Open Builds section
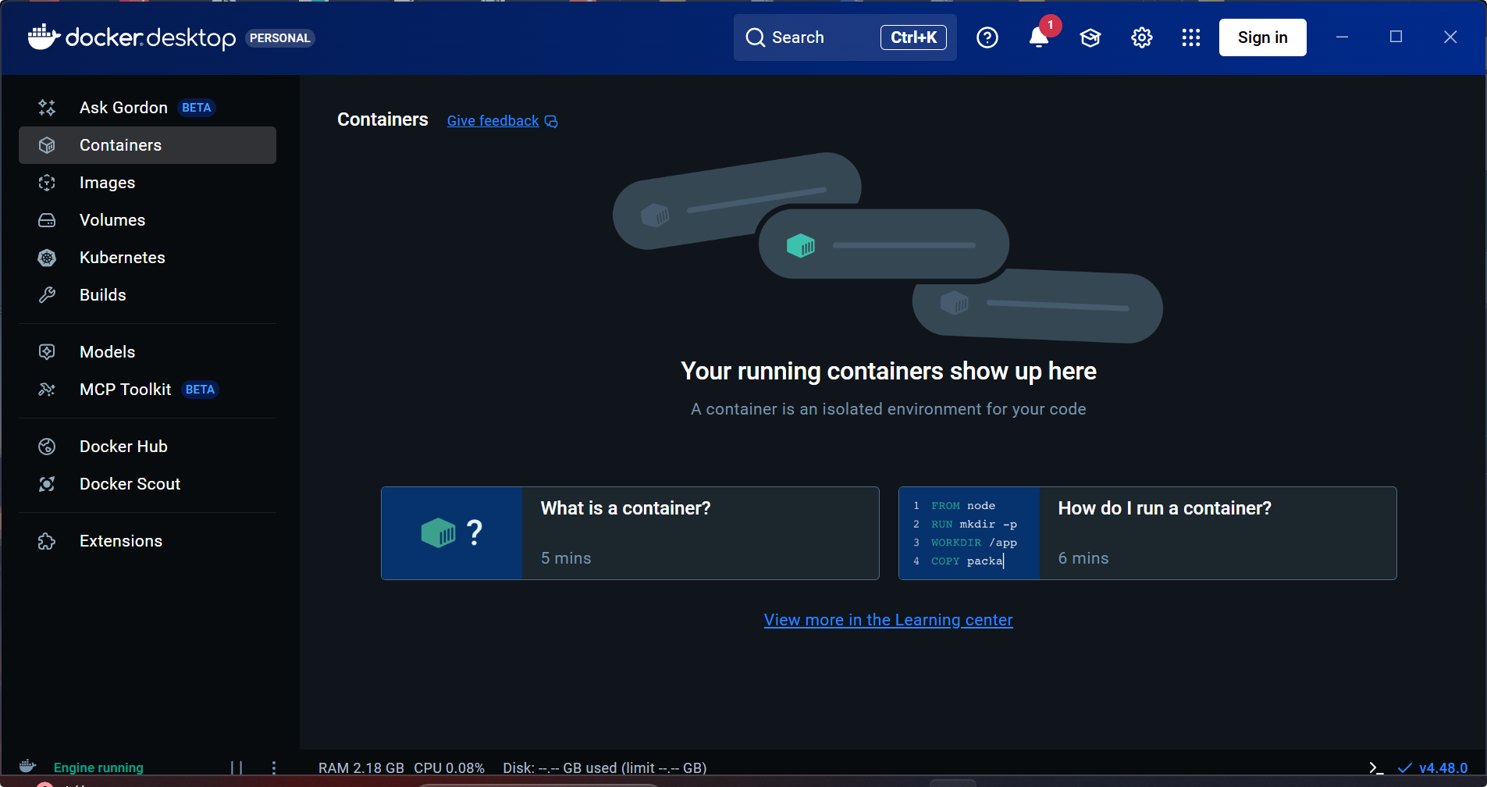1487x787 pixels. pyautogui.click(x=148, y=295)
